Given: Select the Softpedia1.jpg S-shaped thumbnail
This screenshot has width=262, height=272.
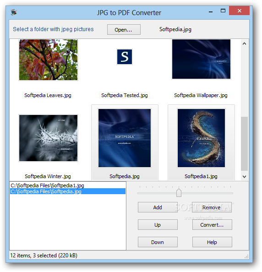Looking at the screenshot, I should [201, 138].
